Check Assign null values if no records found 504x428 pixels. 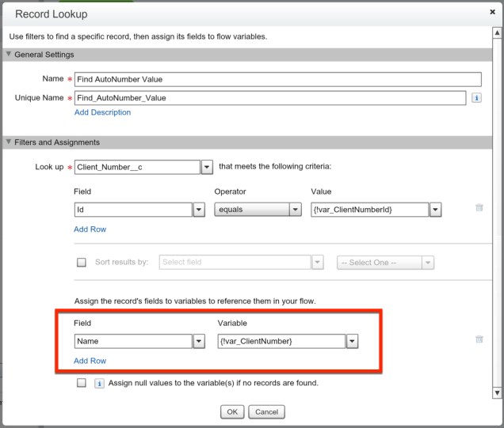82,383
